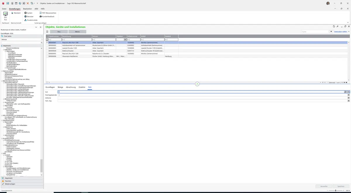Click the filter funnel button next to Suche
The image size is (351, 193).
(331, 32)
